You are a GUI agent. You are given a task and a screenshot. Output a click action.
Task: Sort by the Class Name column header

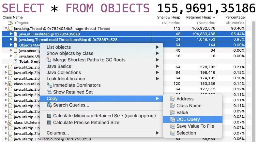click(x=77, y=17)
